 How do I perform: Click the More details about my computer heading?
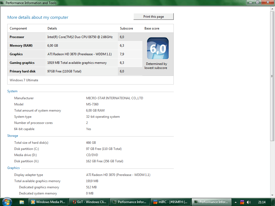[x=38, y=17]
